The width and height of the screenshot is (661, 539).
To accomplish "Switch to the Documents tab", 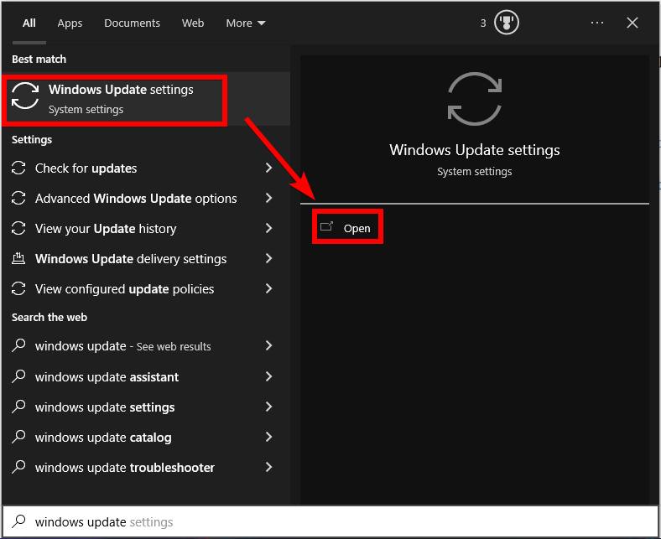I will (x=132, y=23).
